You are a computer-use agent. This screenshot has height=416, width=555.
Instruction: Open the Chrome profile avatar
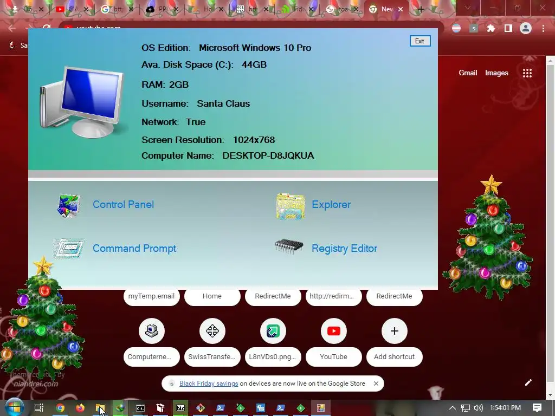(x=526, y=28)
